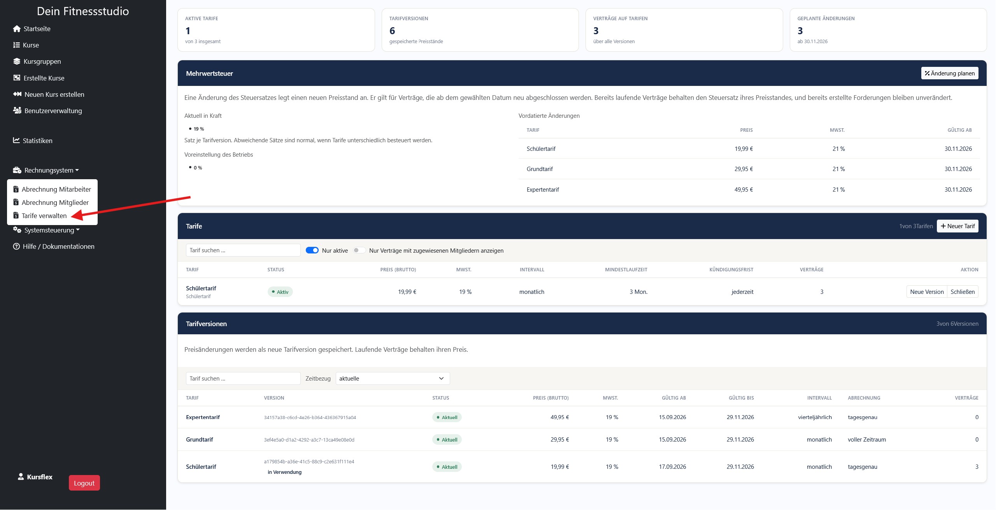Click the in Verwendung label

coord(284,472)
